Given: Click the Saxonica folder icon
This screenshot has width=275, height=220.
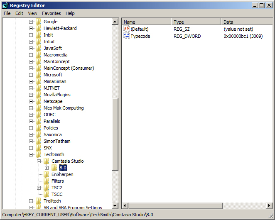Looking at the screenshot, I should 38,135.
